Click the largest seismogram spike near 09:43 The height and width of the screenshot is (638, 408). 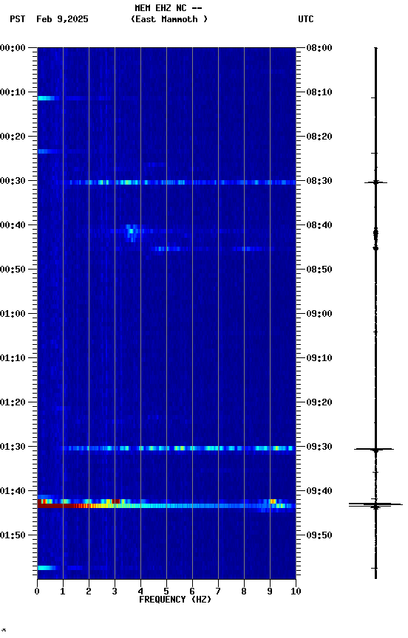click(x=375, y=505)
